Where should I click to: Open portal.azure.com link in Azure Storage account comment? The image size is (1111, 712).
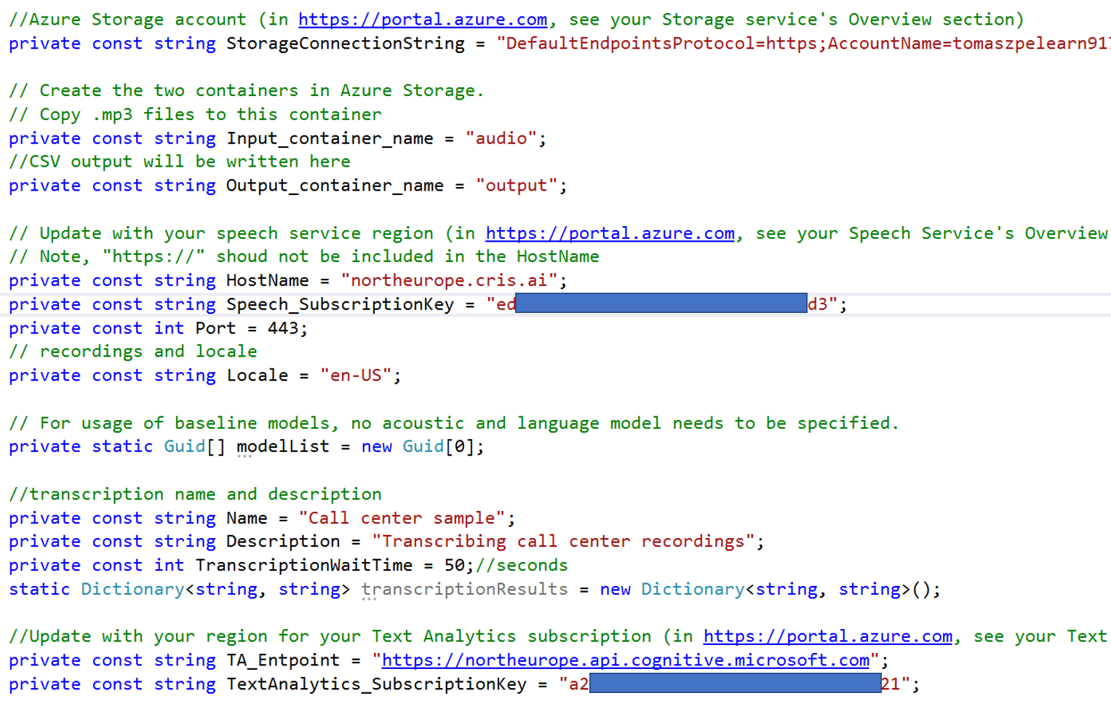[423, 20]
